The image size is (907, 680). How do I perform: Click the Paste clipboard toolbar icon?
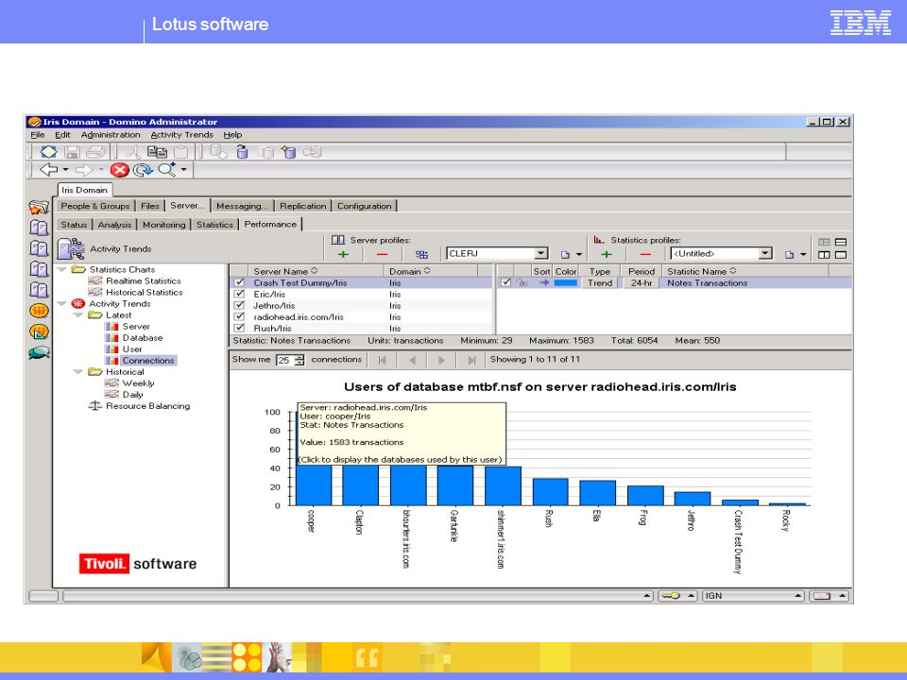pos(181,152)
